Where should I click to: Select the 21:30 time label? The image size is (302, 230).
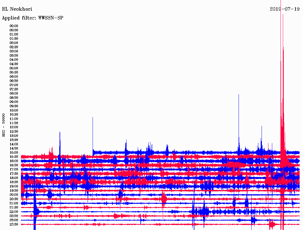(x=14, y=208)
